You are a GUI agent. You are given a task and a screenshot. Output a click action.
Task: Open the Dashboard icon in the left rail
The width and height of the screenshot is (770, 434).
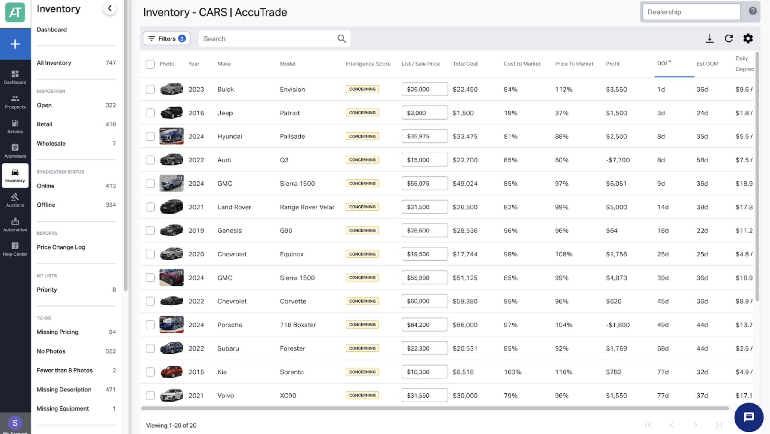(15, 77)
